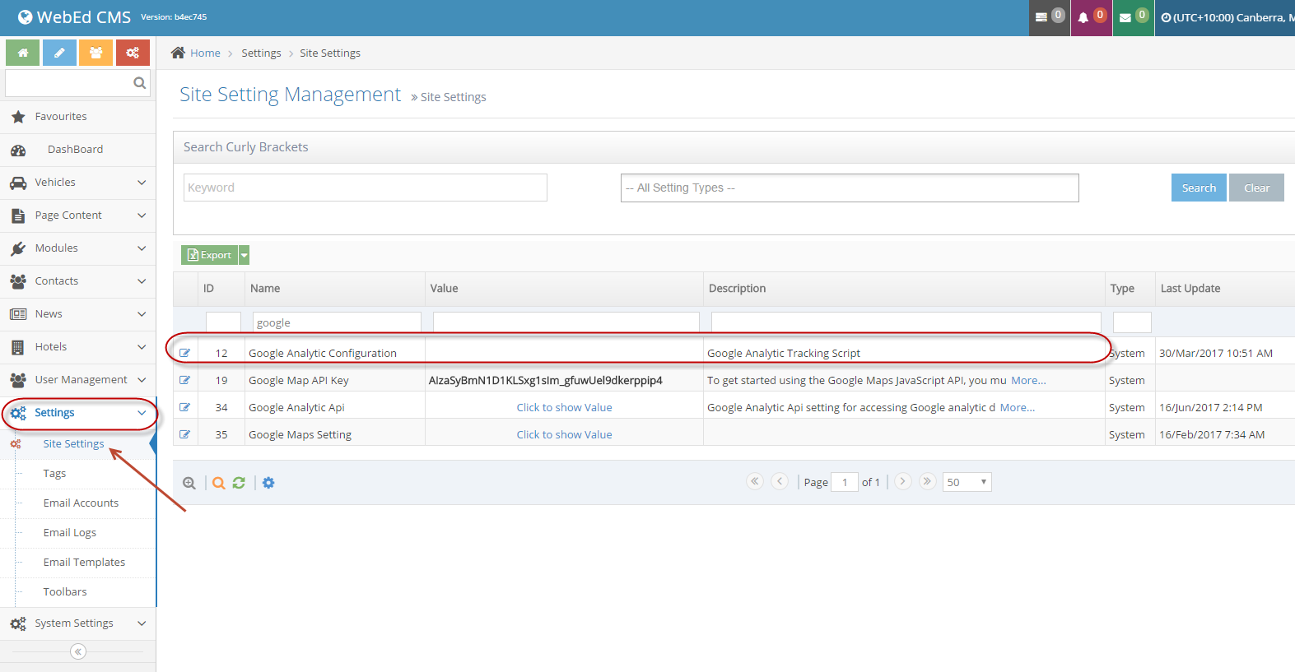
Task: Open the envelope messages notification icon
Action: point(1133,17)
